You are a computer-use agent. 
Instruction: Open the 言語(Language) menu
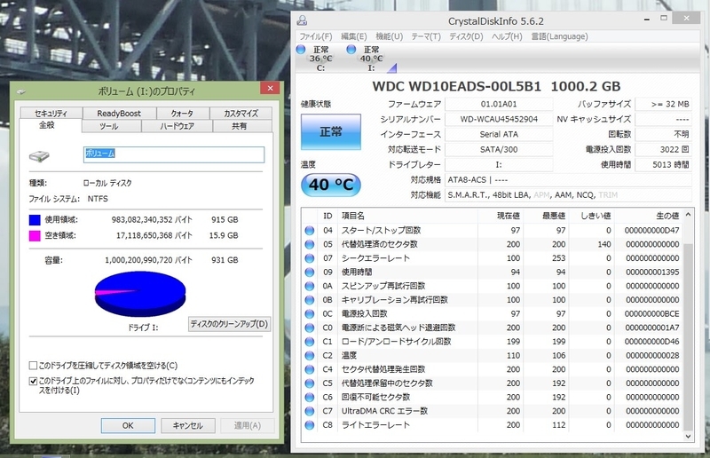pos(559,36)
